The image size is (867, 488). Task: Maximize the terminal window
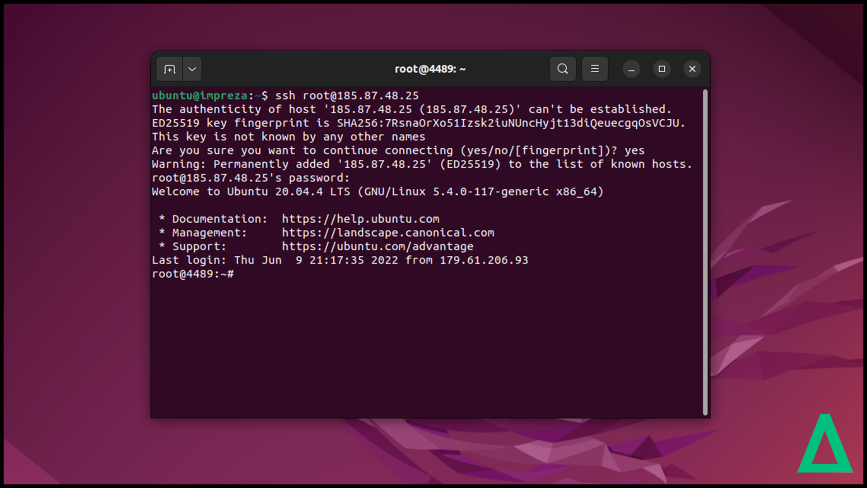[x=662, y=69]
